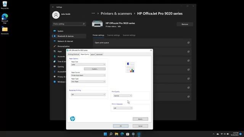Viewport: 244px width, 137px height.
Task: Click the Accounts sidebar icon
Action: pos(55,56)
